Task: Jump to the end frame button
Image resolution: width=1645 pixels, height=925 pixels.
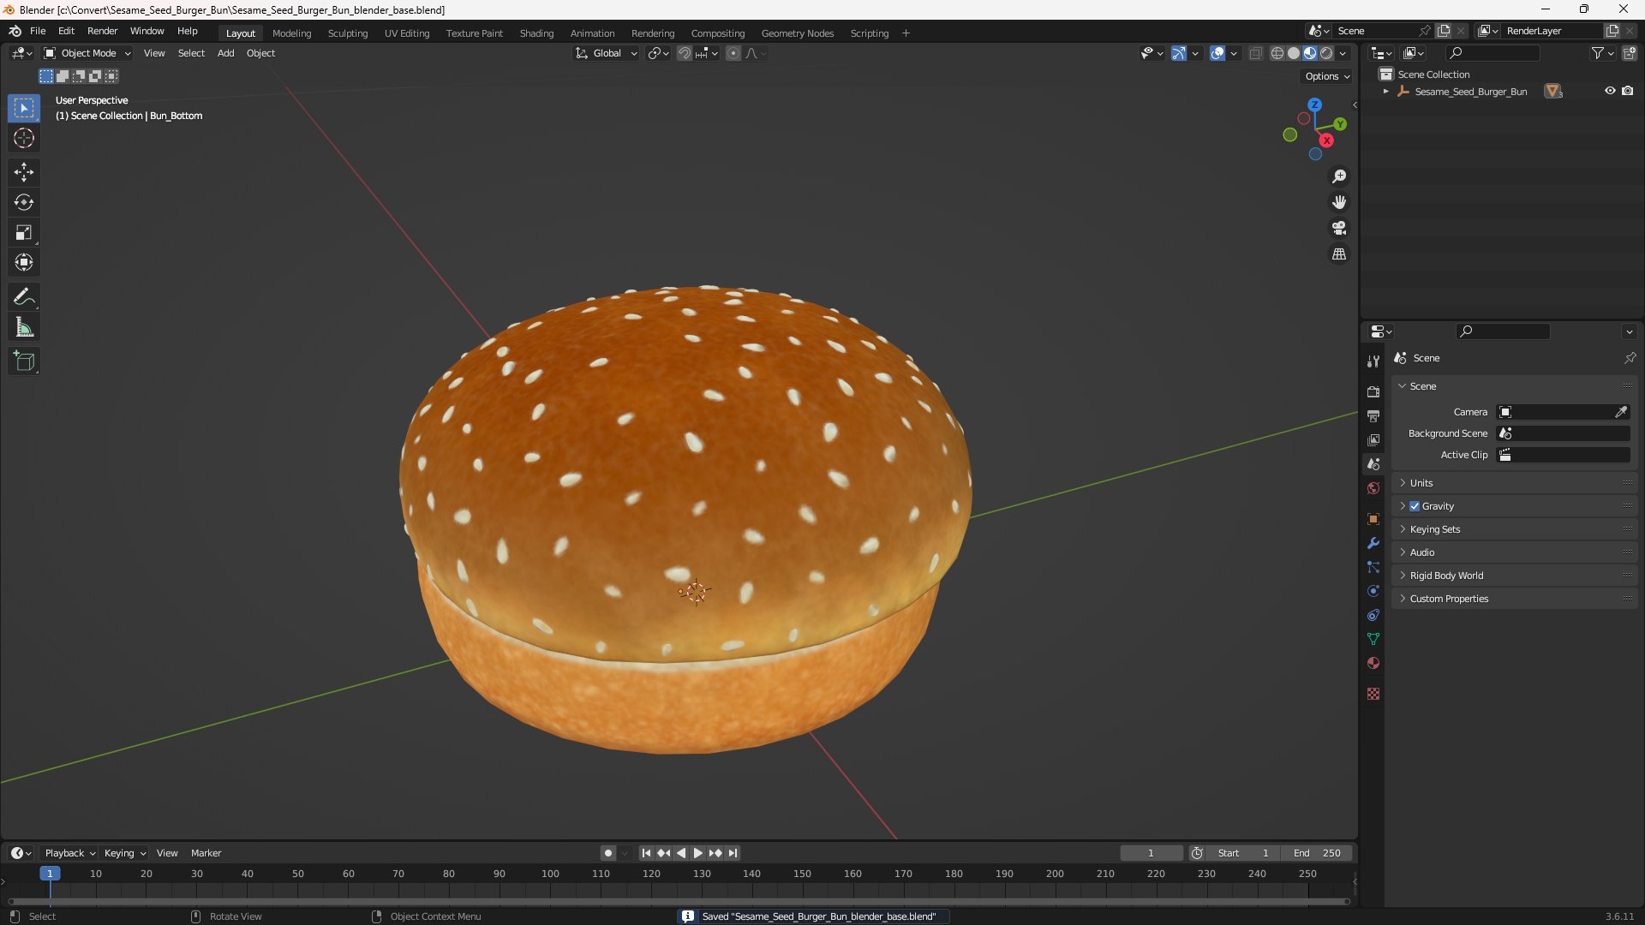Action: 733,853
